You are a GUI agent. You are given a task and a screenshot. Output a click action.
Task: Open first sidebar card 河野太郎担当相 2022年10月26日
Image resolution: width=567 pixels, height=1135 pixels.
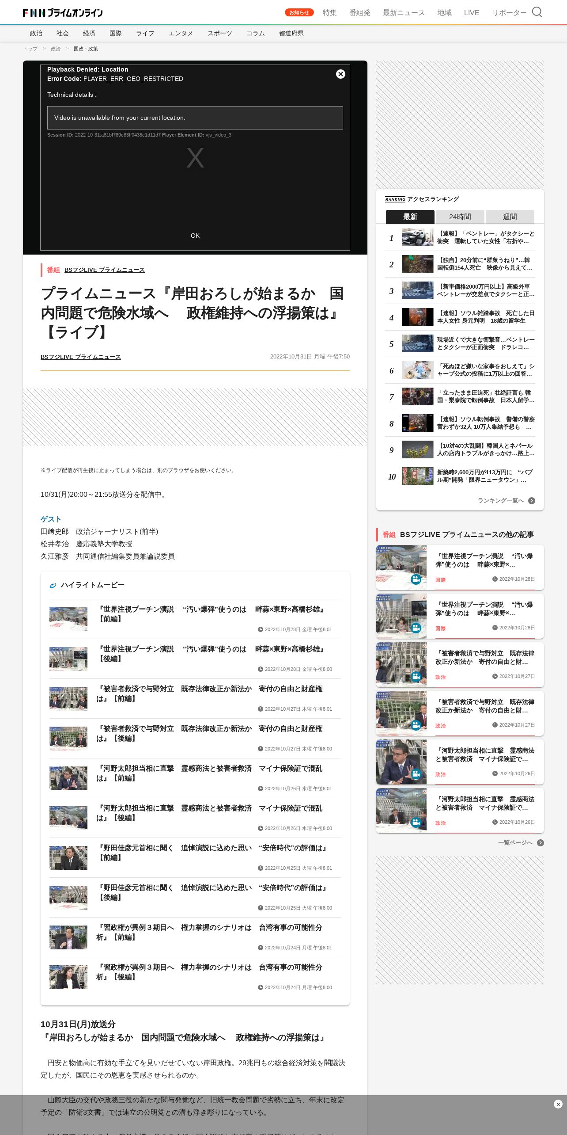click(460, 762)
